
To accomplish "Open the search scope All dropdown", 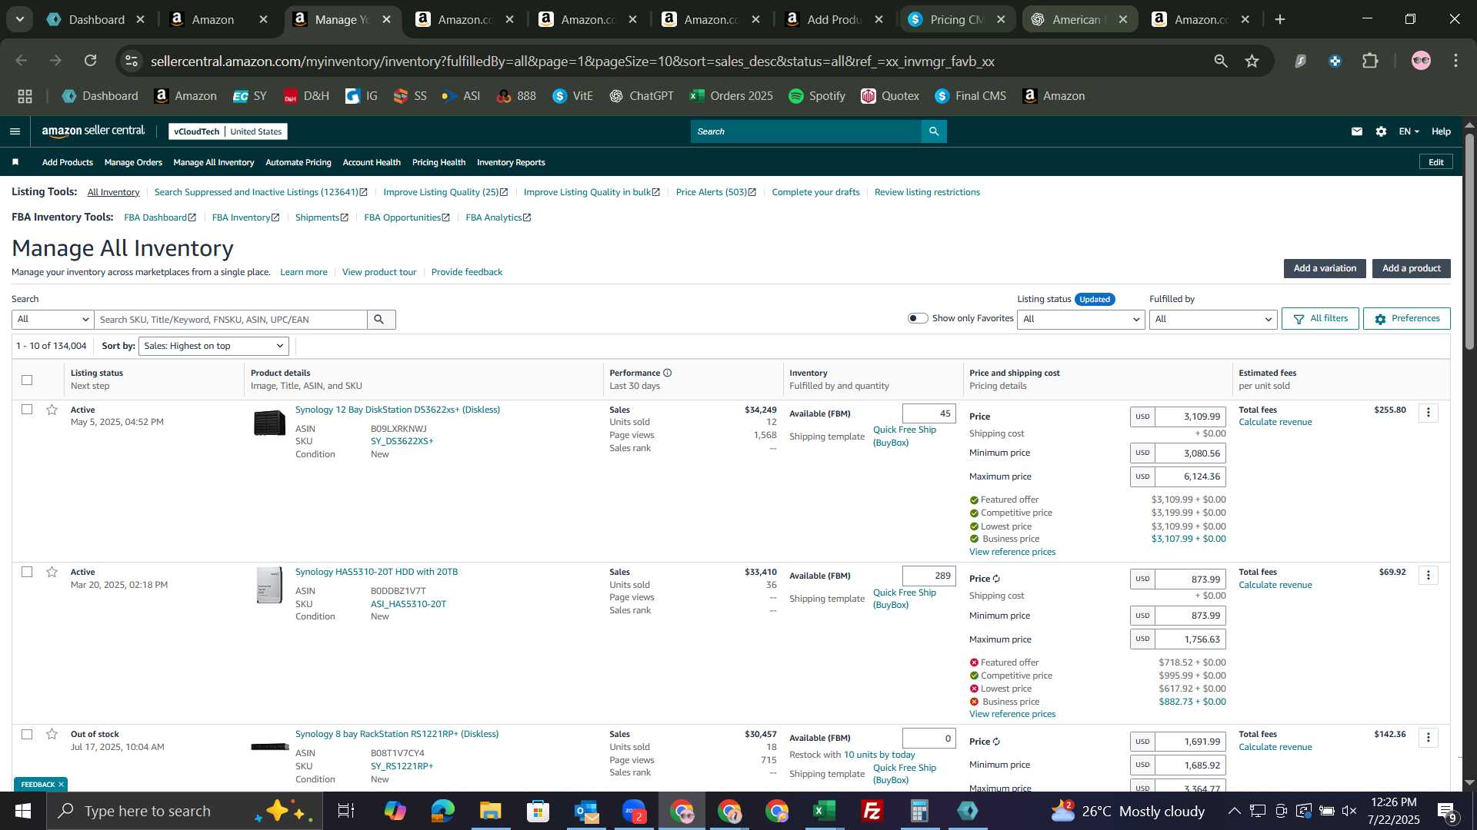I will [x=52, y=320].
